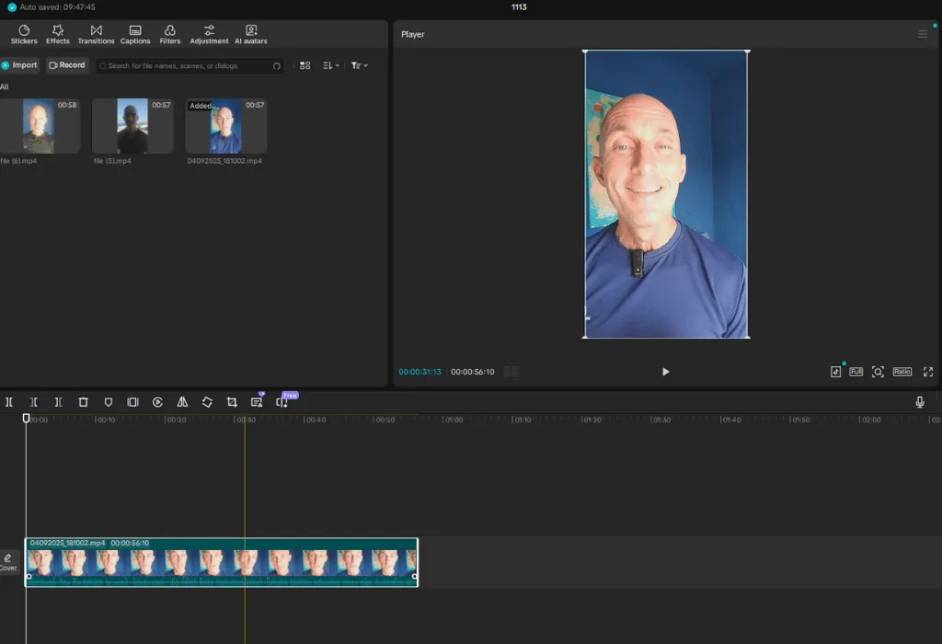942x644 pixels.
Task: Open the Filters panel
Action: click(x=170, y=35)
